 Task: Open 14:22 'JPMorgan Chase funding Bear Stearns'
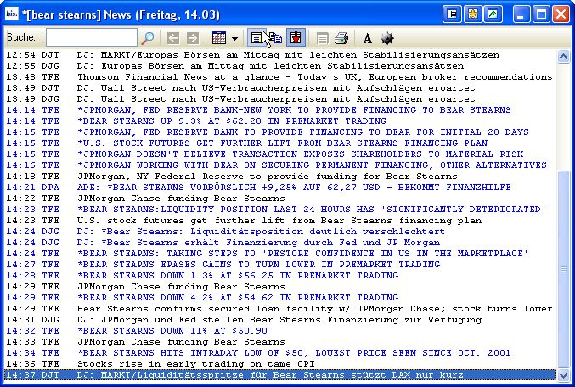[280, 199]
